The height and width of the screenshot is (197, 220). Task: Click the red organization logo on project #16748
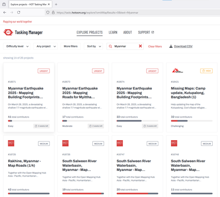174,143
